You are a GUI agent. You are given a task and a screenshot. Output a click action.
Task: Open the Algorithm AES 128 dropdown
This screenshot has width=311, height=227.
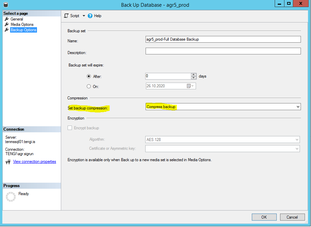(x=222, y=139)
